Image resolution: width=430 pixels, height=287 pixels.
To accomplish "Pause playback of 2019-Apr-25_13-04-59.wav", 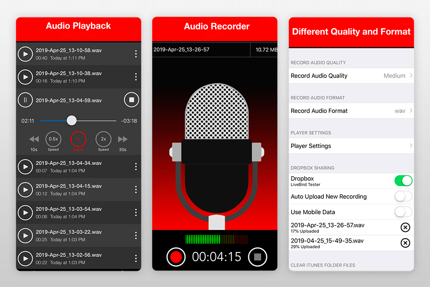I will point(25,100).
